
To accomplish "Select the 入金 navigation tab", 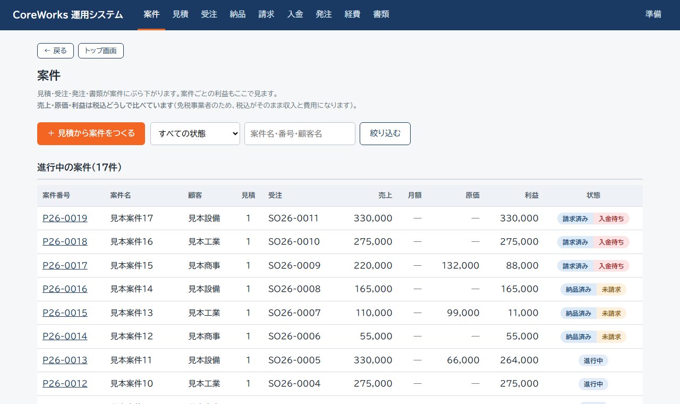I will (x=295, y=14).
